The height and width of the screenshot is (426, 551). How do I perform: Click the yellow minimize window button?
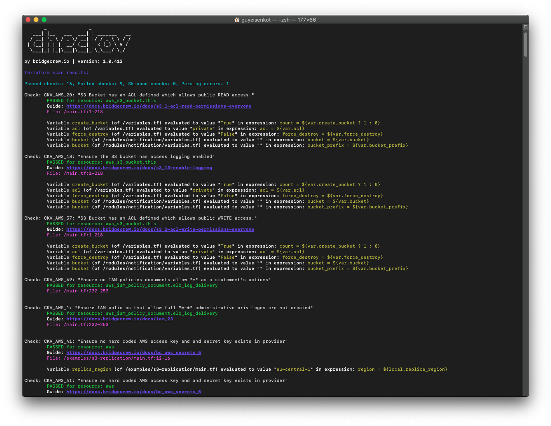36,20
